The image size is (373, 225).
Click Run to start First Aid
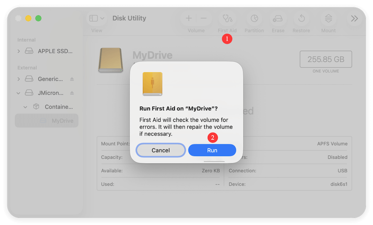pyautogui.click(x=212, y=150)
